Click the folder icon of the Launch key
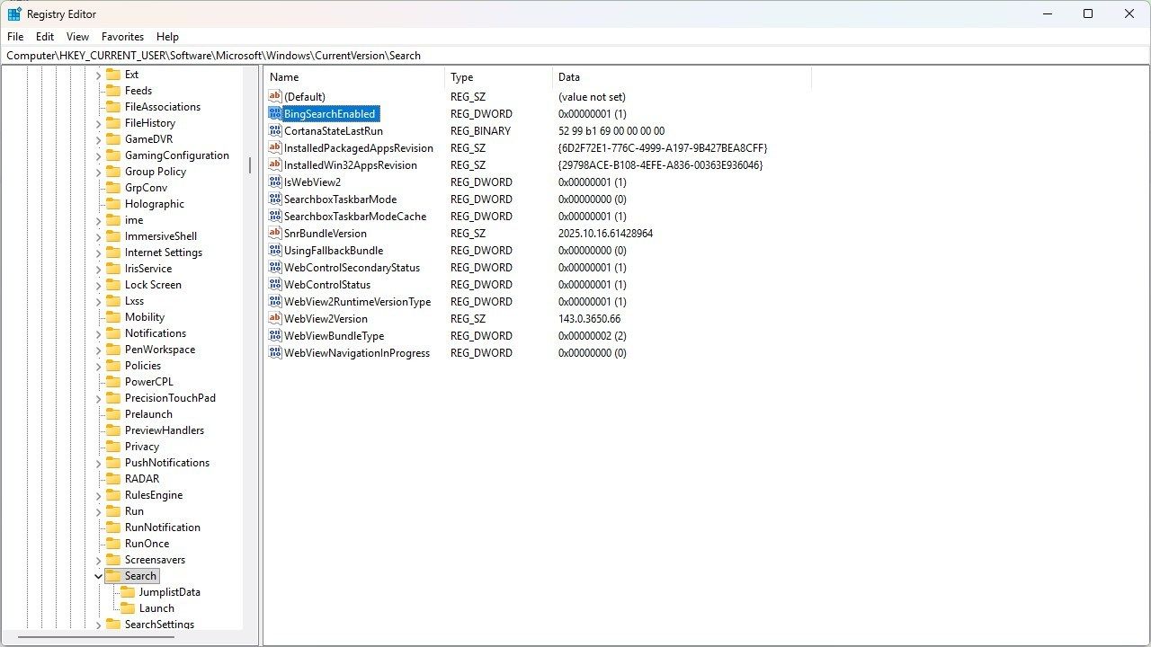 click(128, 608)
